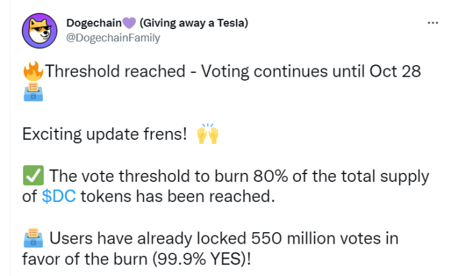Open the tweet's three-dot more options menu
The width and height of the screenshot is (451, 276).
[x=432, y=23]
